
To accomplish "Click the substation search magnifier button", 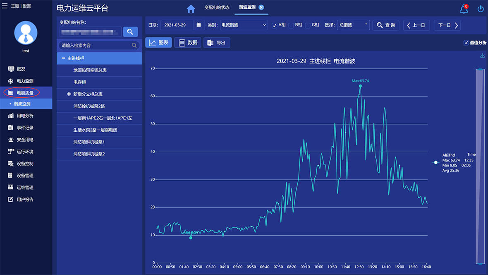I will tap(130, 32).
